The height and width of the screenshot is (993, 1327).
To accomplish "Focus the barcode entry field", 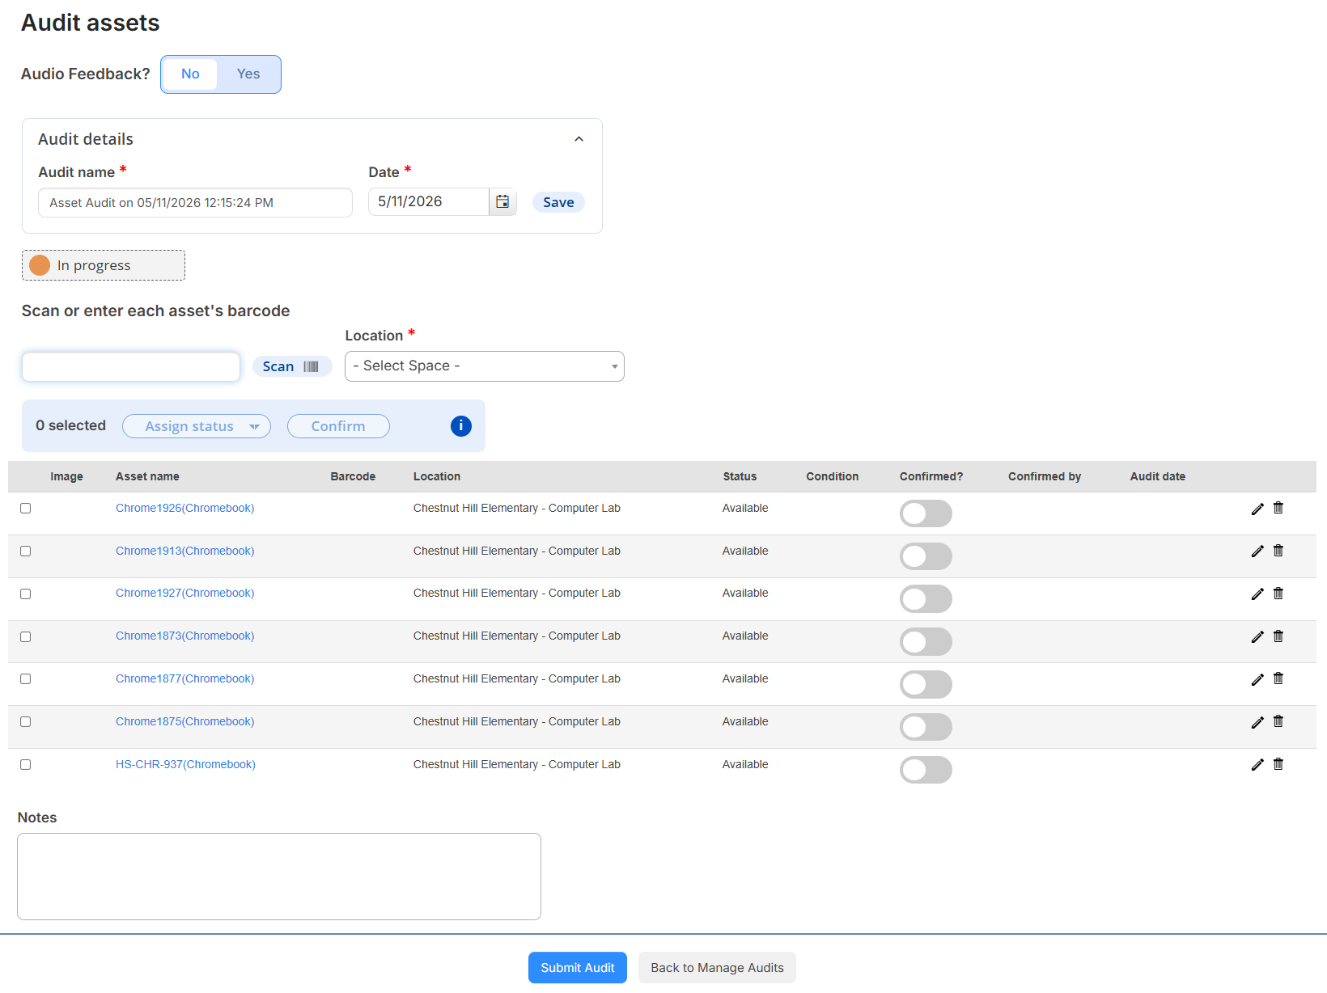I will coord(131,366).
